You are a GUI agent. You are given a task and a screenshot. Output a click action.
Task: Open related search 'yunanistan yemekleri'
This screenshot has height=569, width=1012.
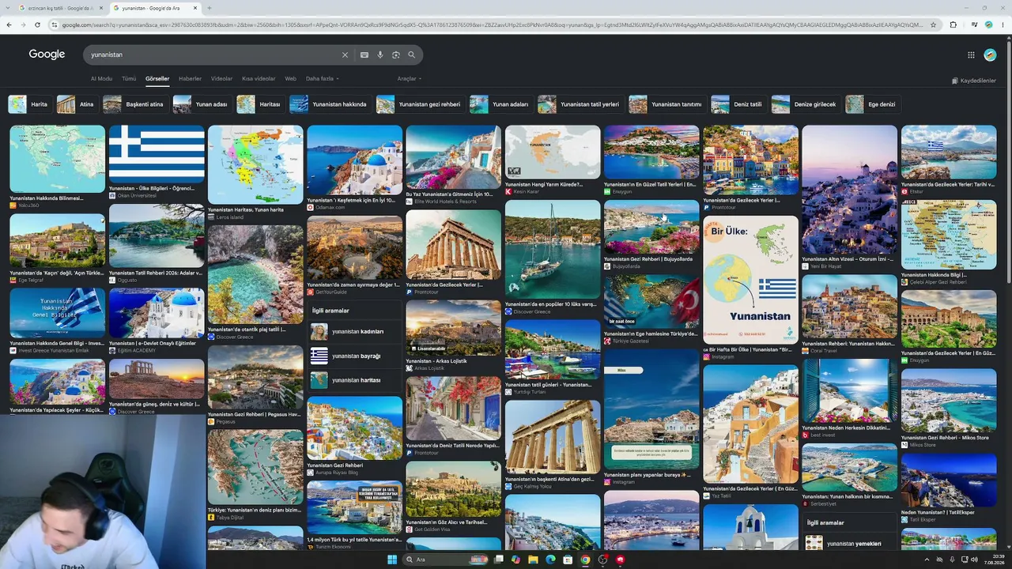coord(850,544)
